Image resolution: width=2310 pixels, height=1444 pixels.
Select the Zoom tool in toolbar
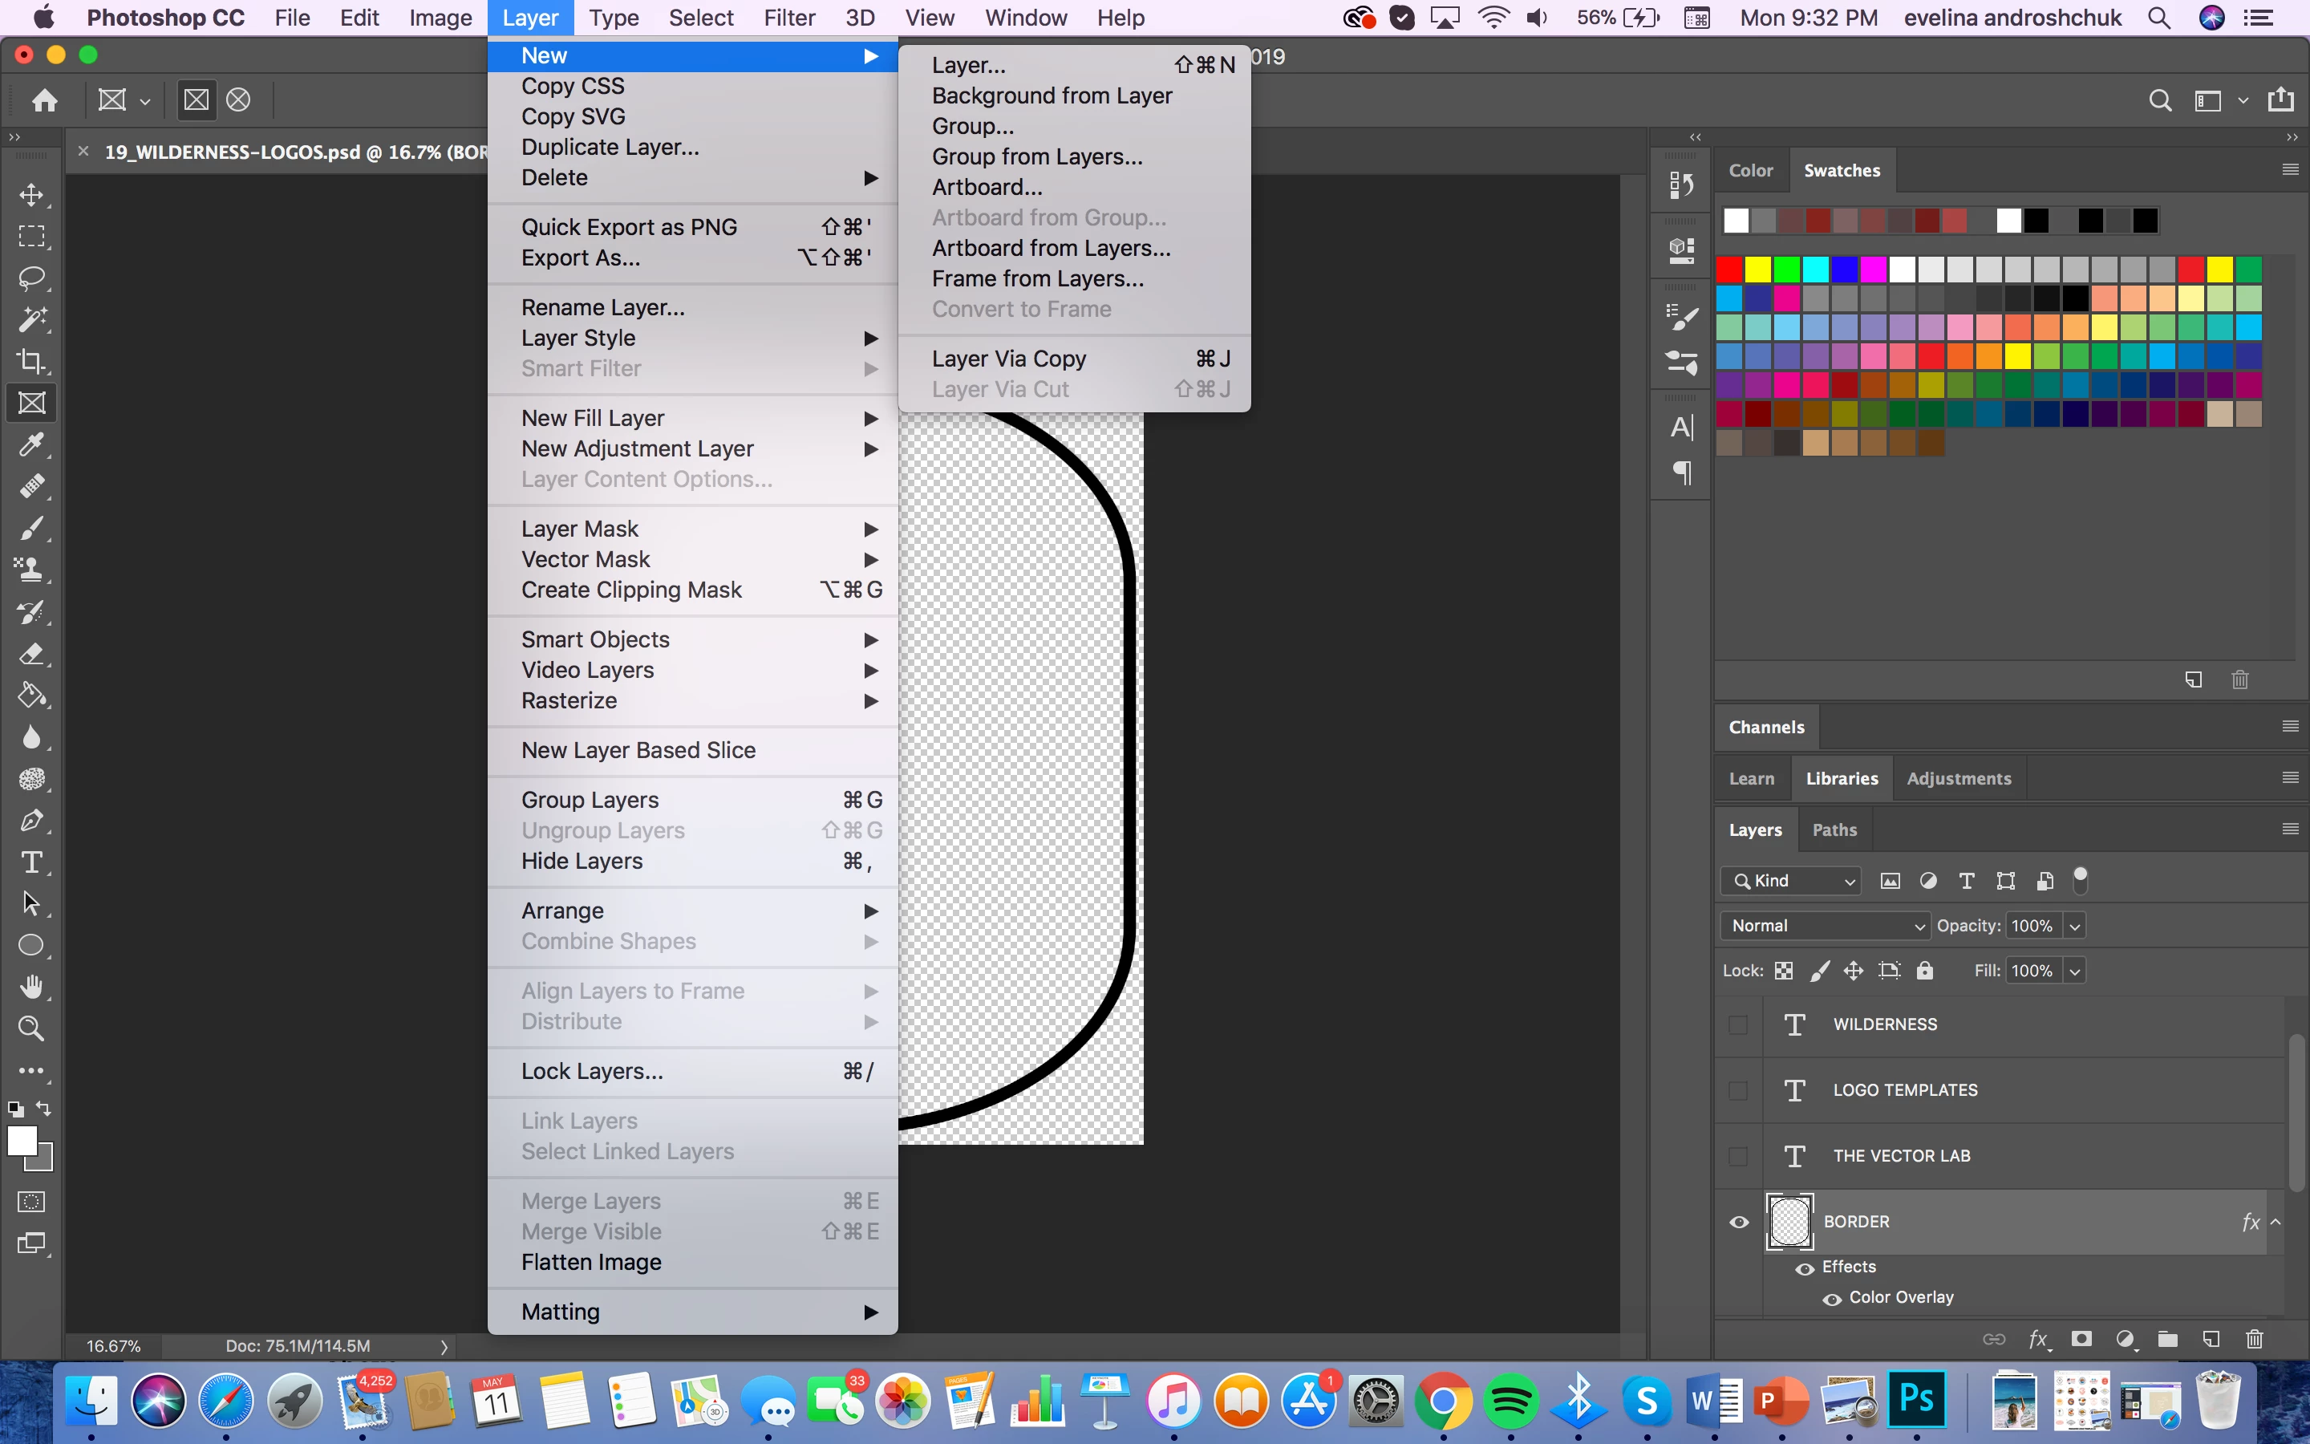[31, 1028]
